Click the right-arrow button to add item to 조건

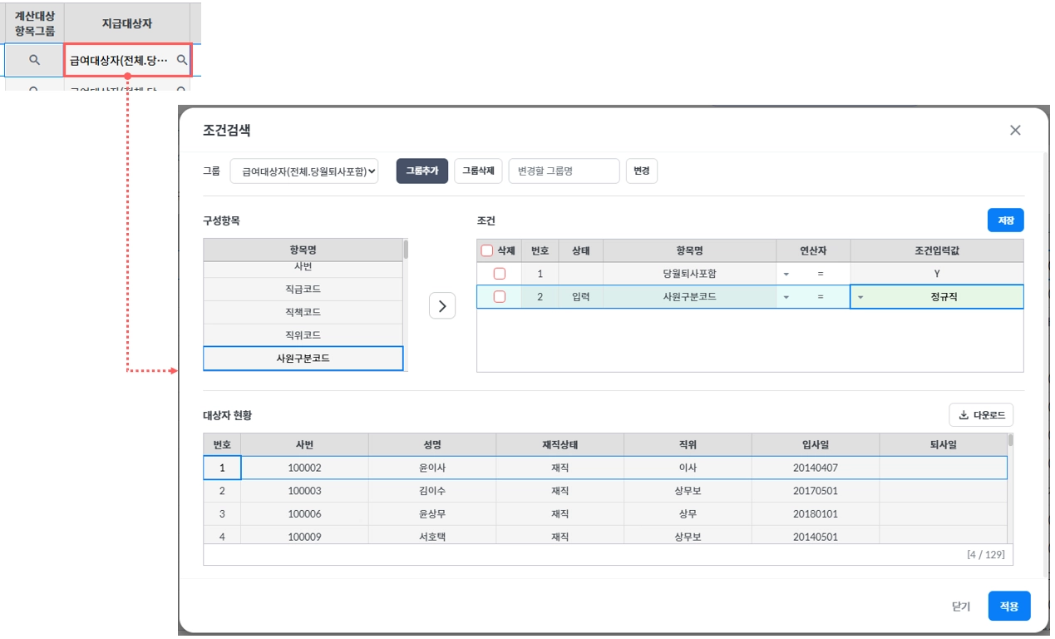tap(442, 306)
